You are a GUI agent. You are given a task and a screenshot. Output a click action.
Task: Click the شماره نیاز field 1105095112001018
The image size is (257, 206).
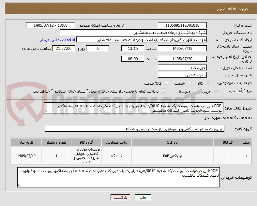pyautogui.click(x=182, y=25)
